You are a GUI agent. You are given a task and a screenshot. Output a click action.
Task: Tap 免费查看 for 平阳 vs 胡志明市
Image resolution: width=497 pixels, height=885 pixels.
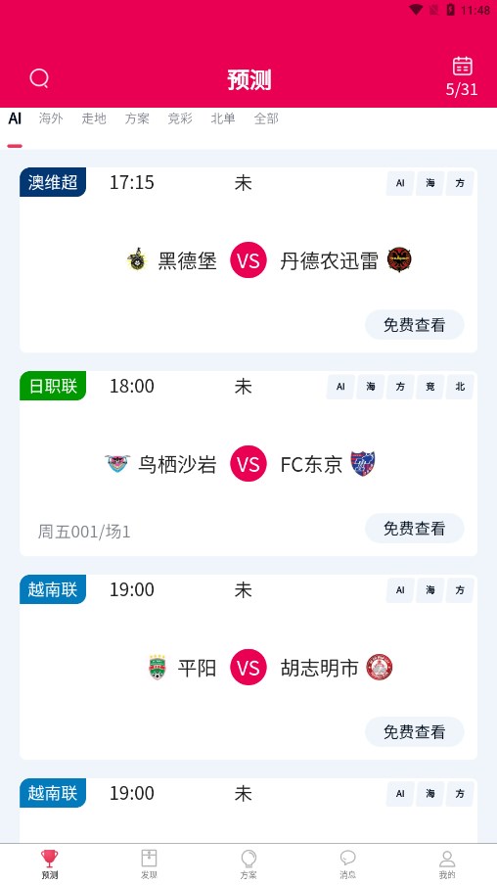pyautogui.click(x=415, y=732)
